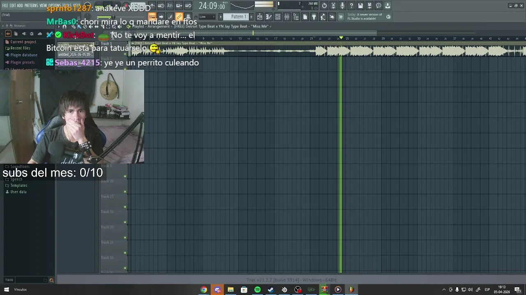
Task: Click the 24:09:00 time display
Action: coord(212,6)
